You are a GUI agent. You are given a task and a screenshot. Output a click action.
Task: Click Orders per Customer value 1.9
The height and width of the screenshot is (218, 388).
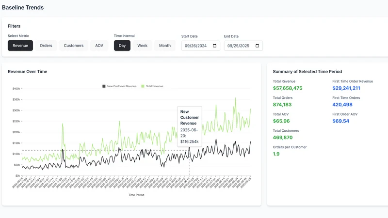coord(276,154)
